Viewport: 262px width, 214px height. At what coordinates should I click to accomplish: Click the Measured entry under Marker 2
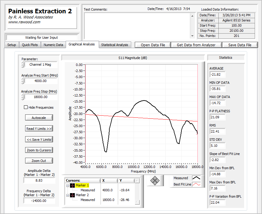(88, 200)
